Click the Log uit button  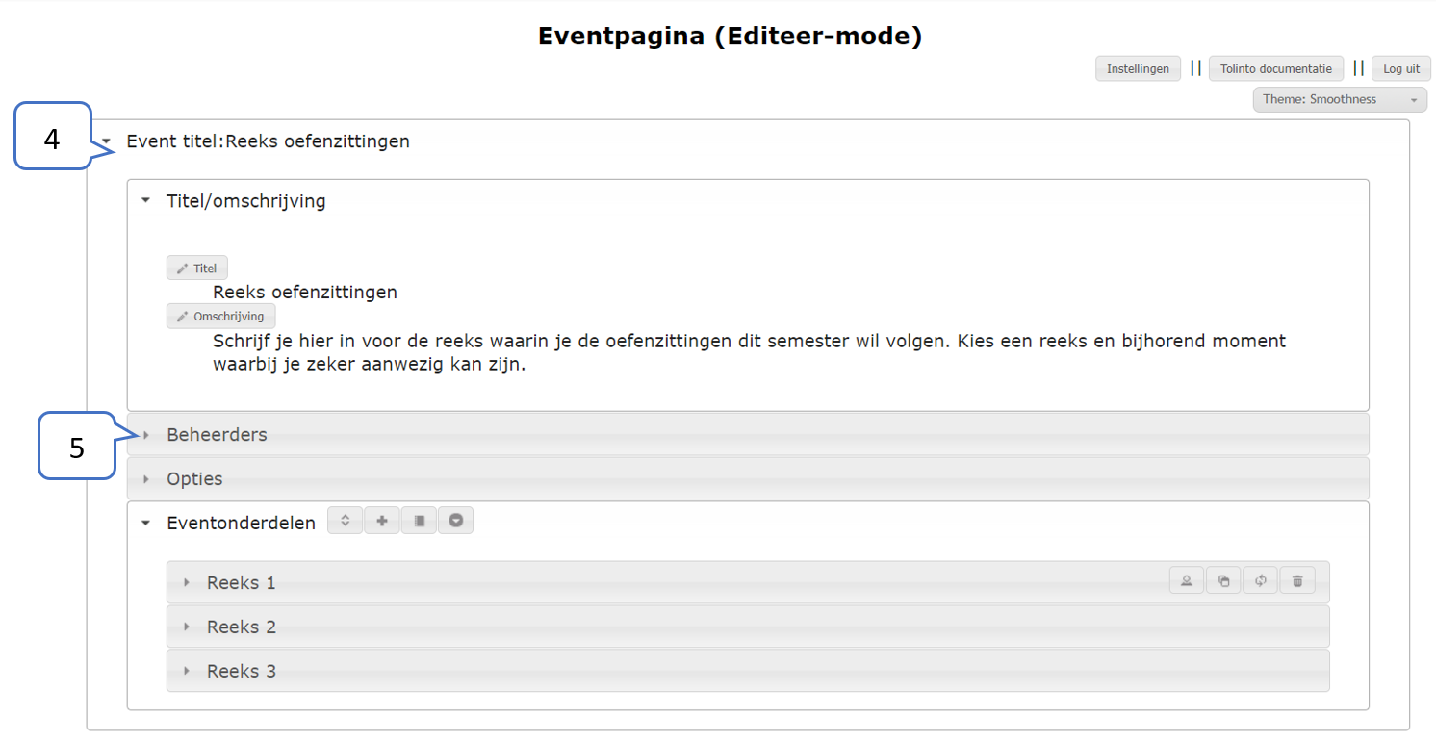pyautogui.click(x=1401, y=68)
